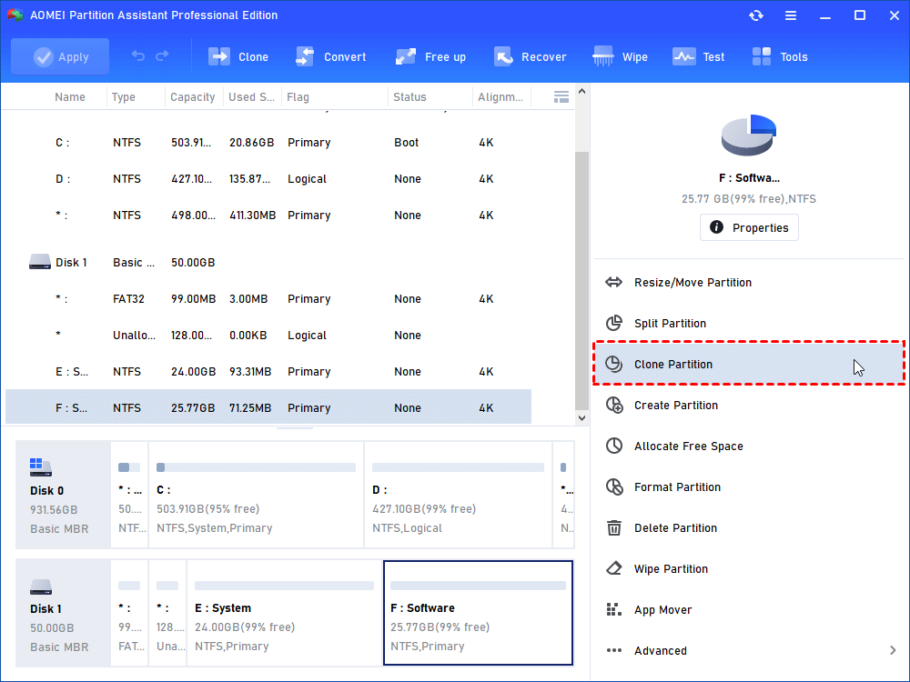Select the F: 25.77GB partition row
The width and height of the screenshot is (910, 682).
268,407
